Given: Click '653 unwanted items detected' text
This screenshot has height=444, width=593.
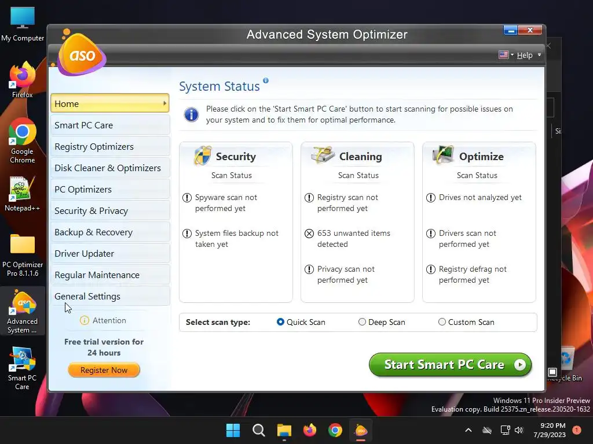Looking at the screenshot, I should (354, 239).
